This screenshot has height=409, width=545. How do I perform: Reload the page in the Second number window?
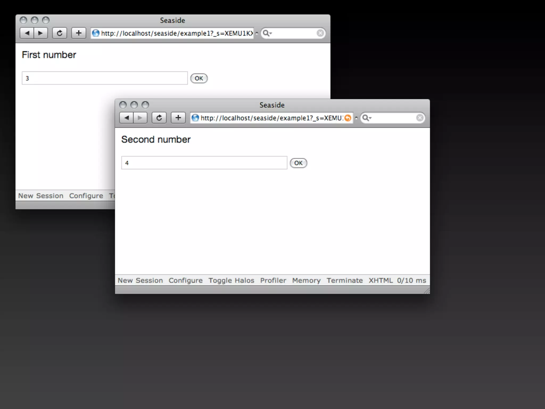159,118
